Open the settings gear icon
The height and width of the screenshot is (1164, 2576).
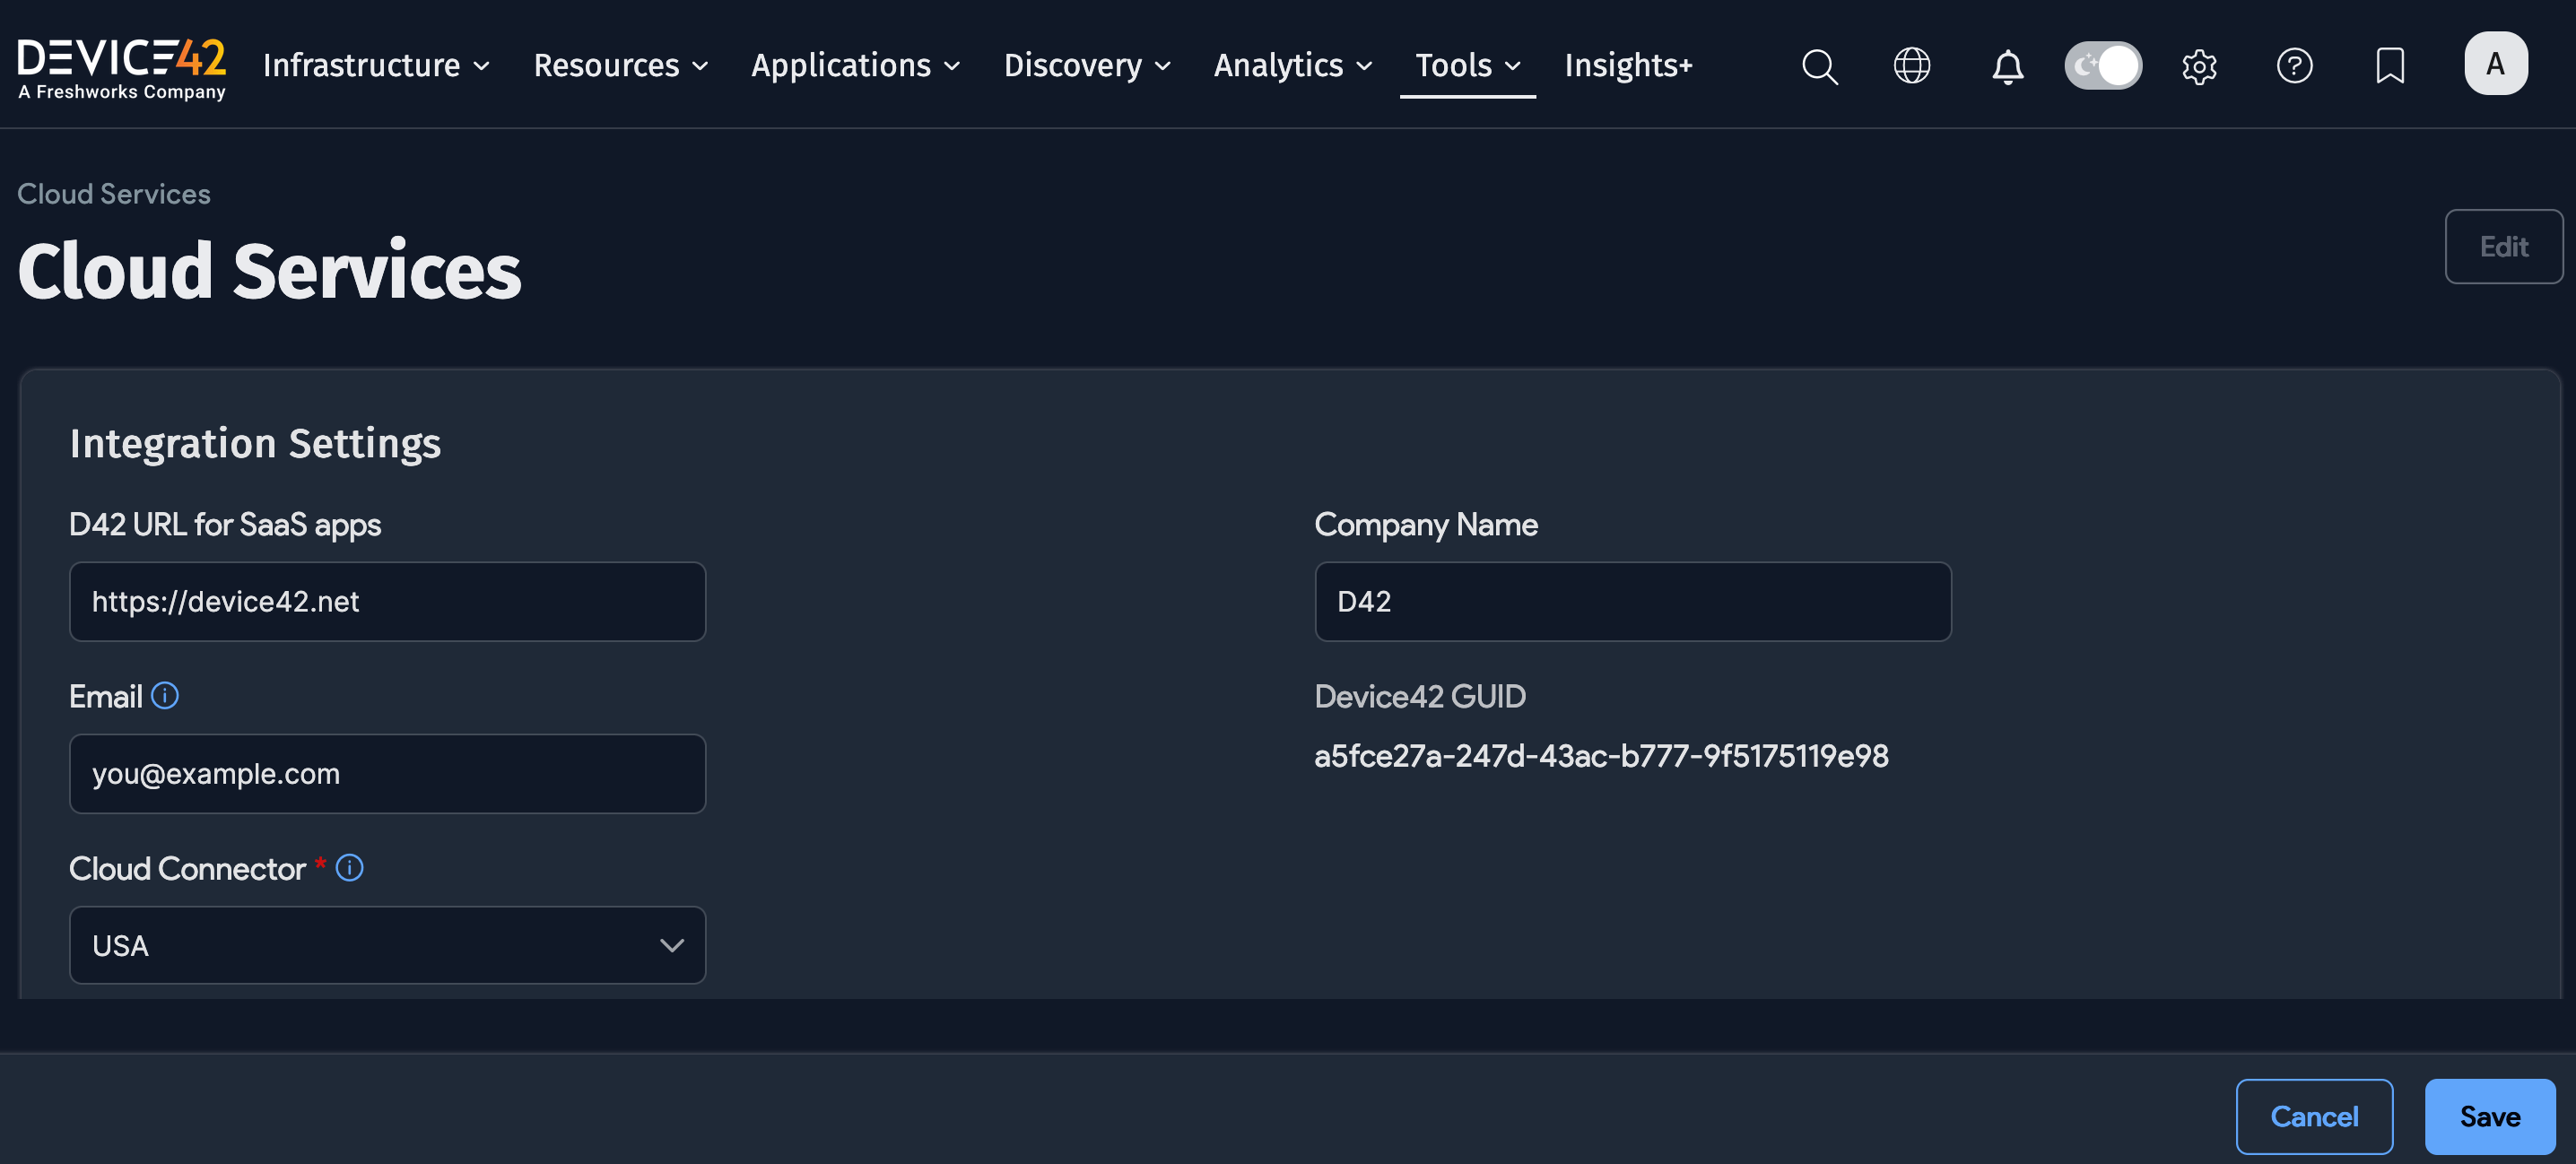click(2199, 66)
